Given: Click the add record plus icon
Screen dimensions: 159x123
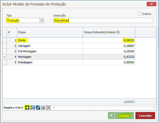Looking at the screenshot, I should (27, 108).
